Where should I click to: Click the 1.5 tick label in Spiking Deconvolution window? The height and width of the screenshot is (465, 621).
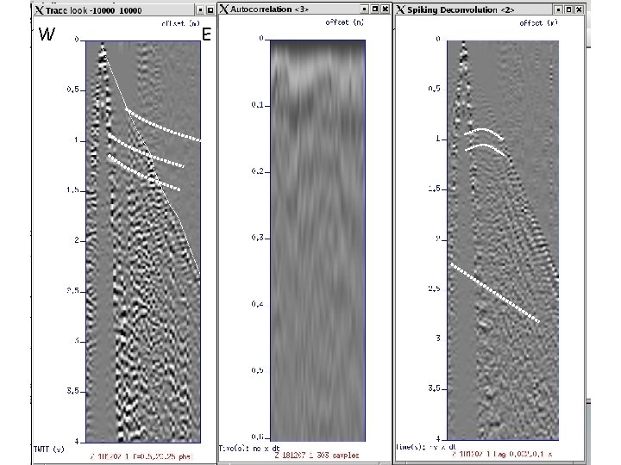tap(434, 189)
